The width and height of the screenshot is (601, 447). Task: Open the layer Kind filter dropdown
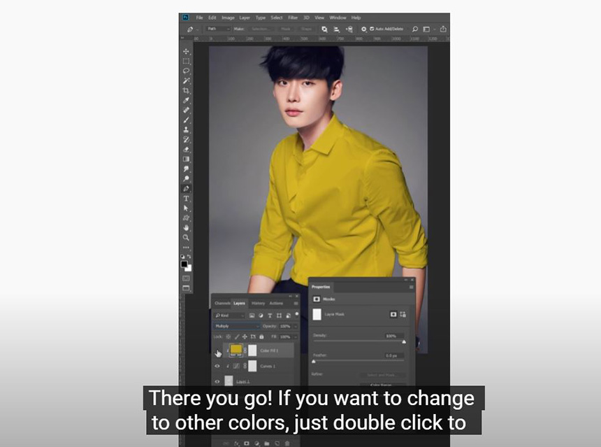tap(229, 315)
